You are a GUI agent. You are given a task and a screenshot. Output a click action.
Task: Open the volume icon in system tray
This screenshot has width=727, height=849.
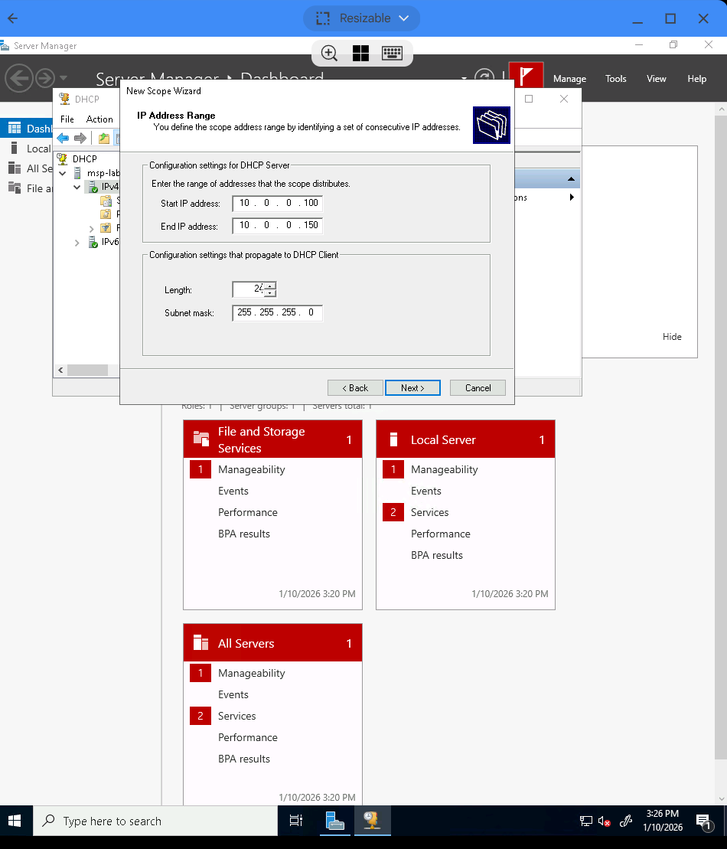(x=605, y=820)
